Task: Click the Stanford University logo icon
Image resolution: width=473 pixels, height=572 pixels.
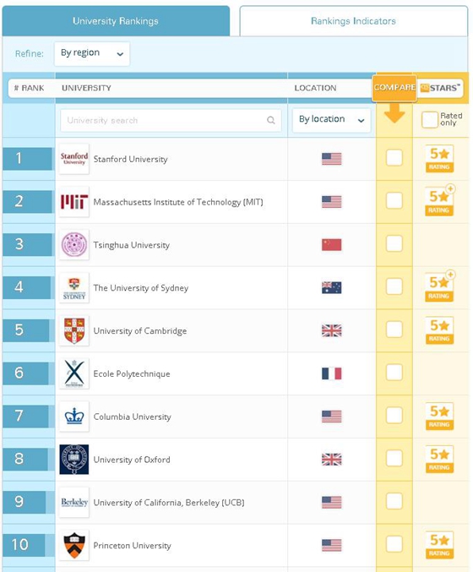Action: click(74, 159)
